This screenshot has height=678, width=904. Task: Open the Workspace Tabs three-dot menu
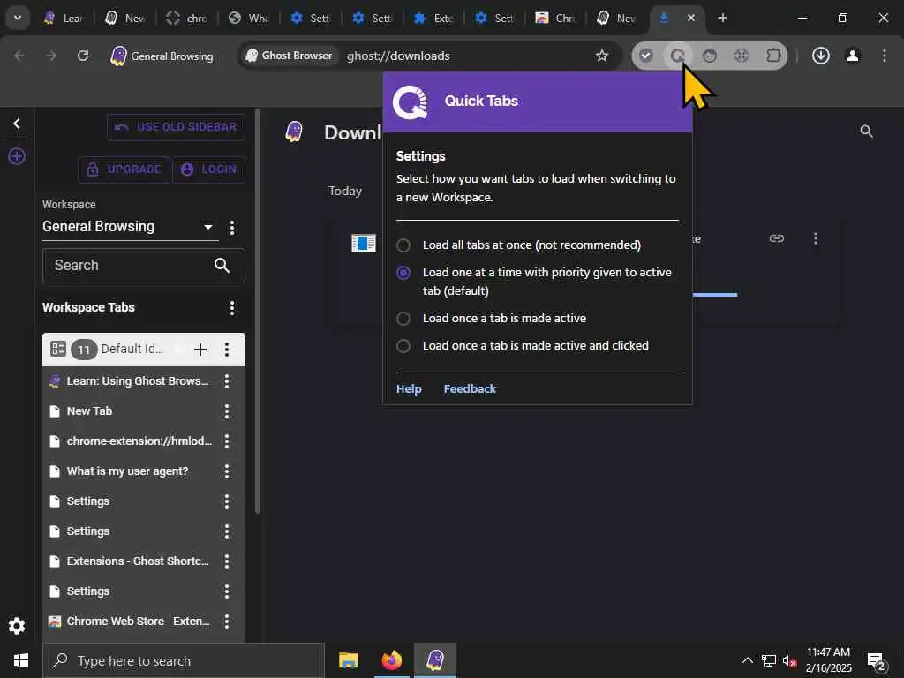tap(232, 308)
